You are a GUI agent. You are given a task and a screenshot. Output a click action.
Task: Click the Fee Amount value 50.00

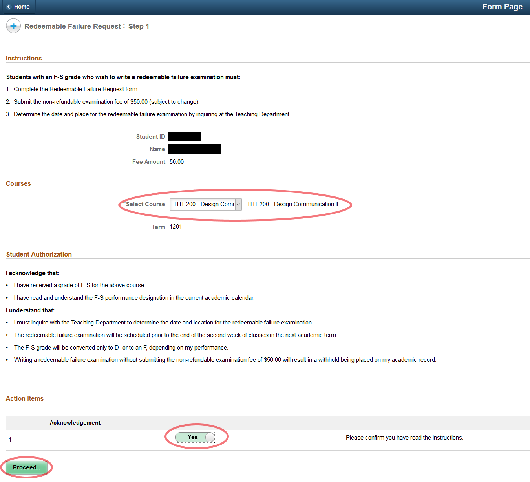pos(177,162)
